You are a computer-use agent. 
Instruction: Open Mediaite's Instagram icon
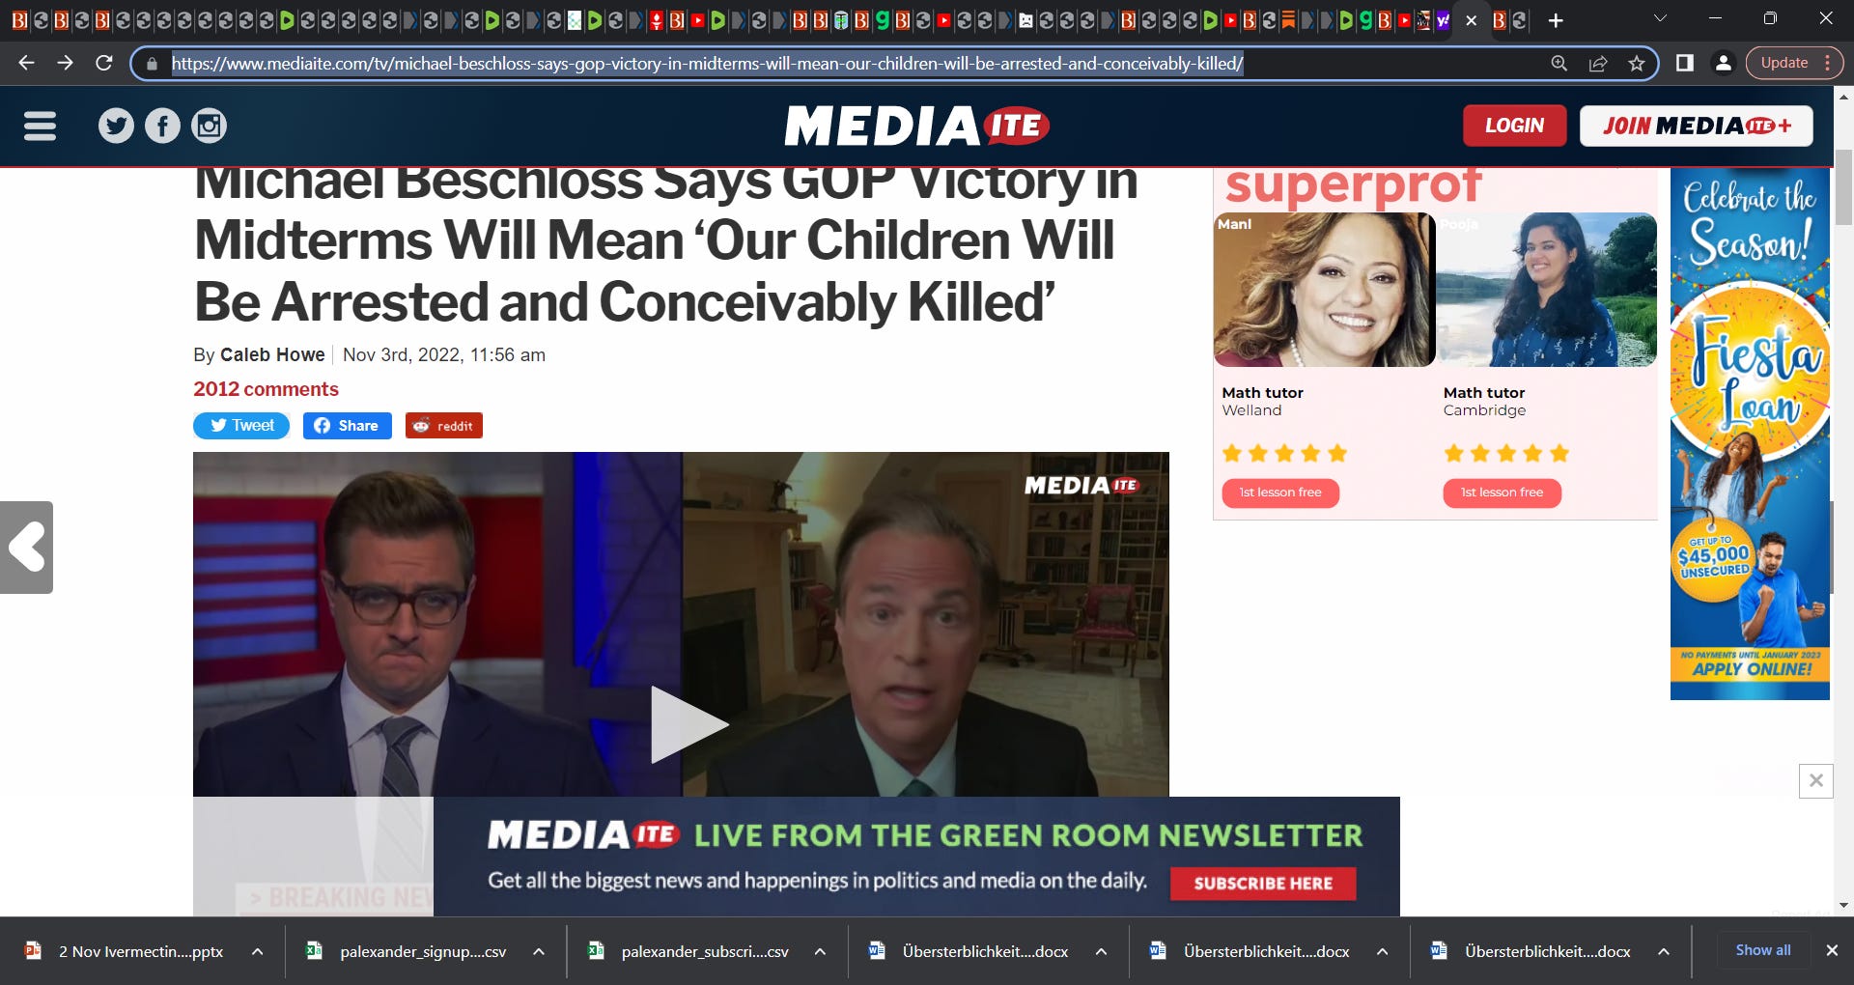(x=209, y=126)
